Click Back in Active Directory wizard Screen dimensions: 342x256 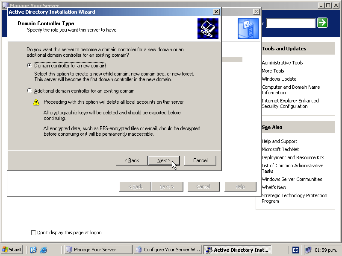click(x=132, y=160)
